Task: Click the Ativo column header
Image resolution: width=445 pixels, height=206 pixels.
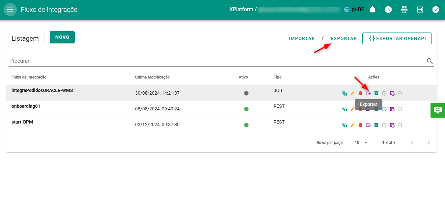Action: pyautogui.click(x=243, y=77)
